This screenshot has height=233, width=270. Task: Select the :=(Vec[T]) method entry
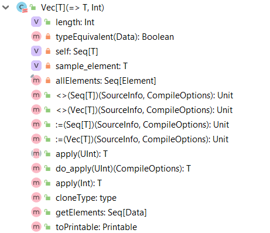pyautogui.click(x=142, y=139)
